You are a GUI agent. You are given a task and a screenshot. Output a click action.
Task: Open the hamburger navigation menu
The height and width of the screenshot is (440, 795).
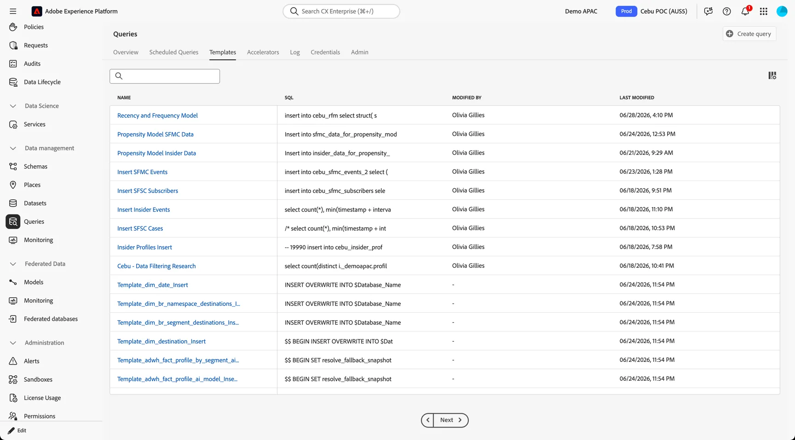(13, 11)
